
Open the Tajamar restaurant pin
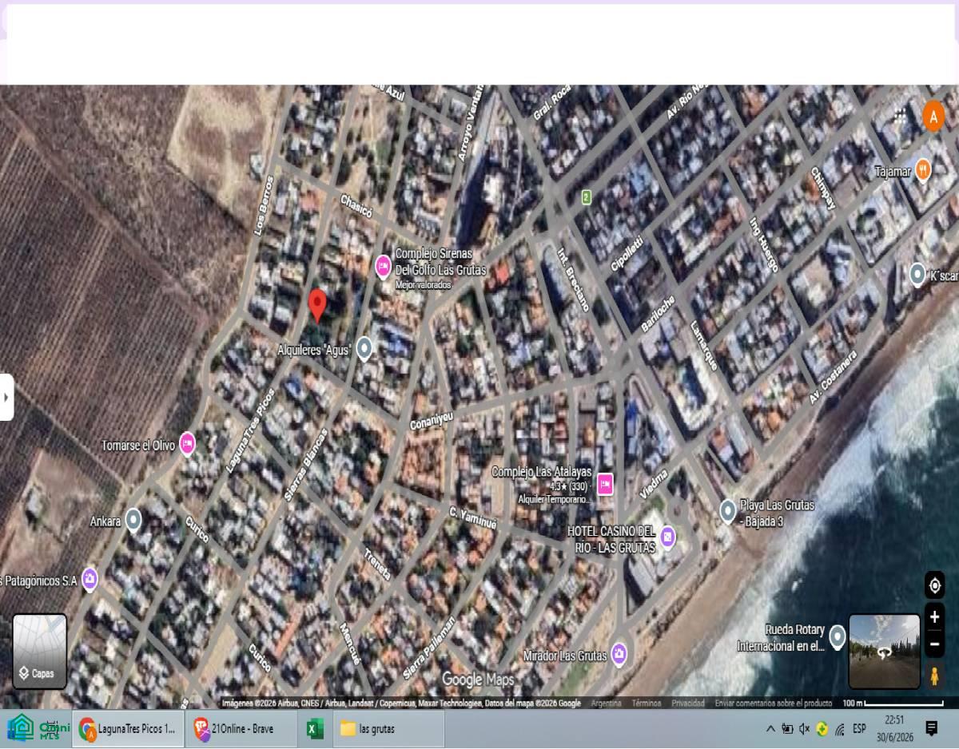(x=923, y=169)
